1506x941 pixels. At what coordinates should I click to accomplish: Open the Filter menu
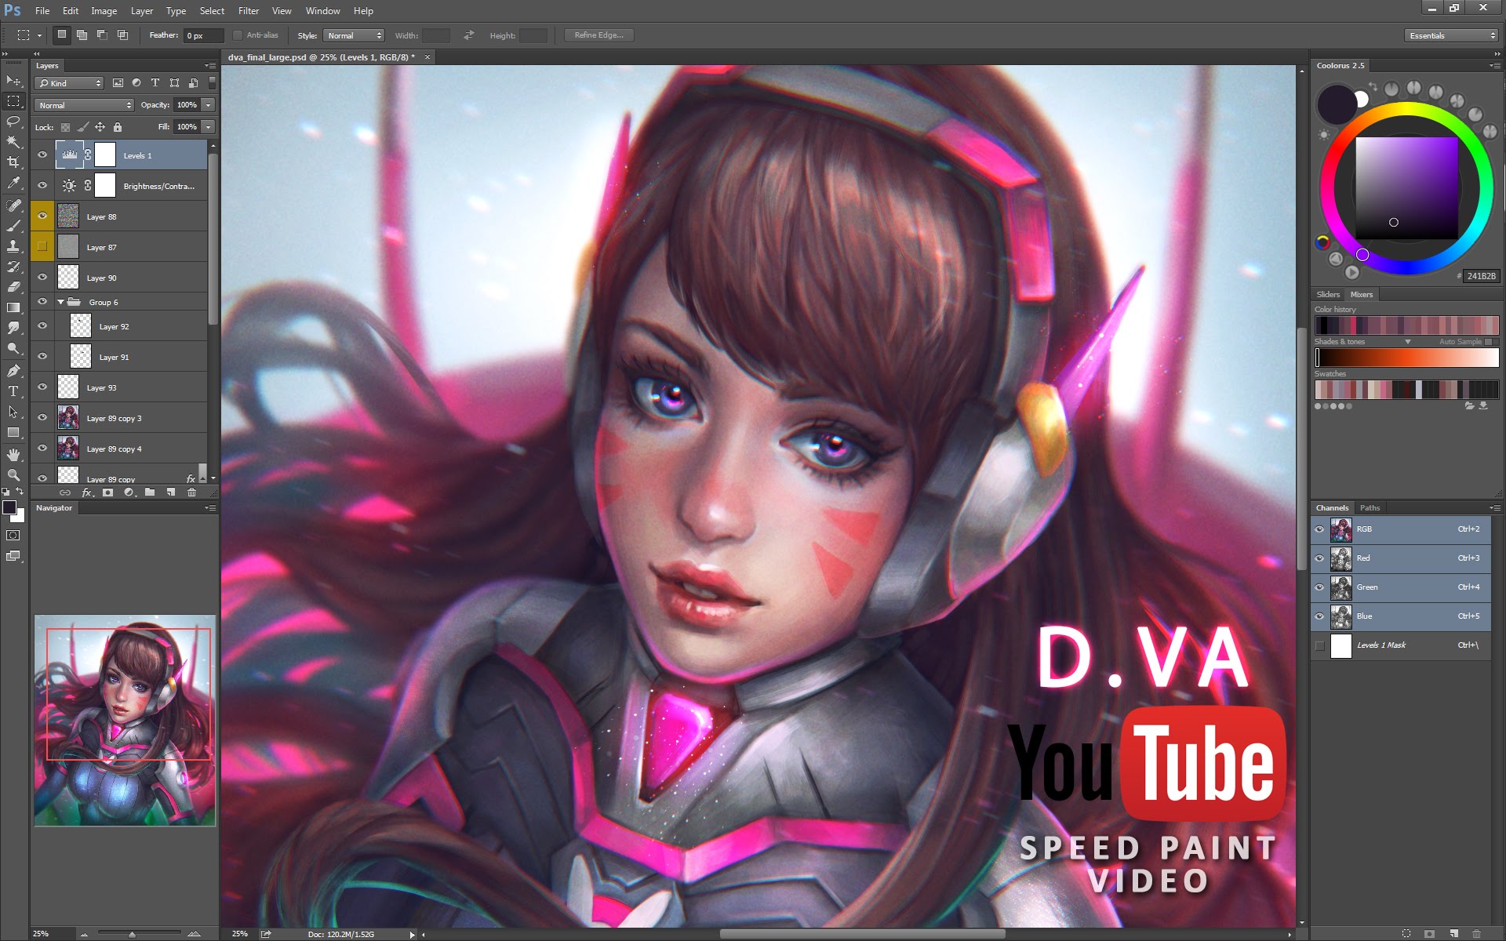point(248,10)
